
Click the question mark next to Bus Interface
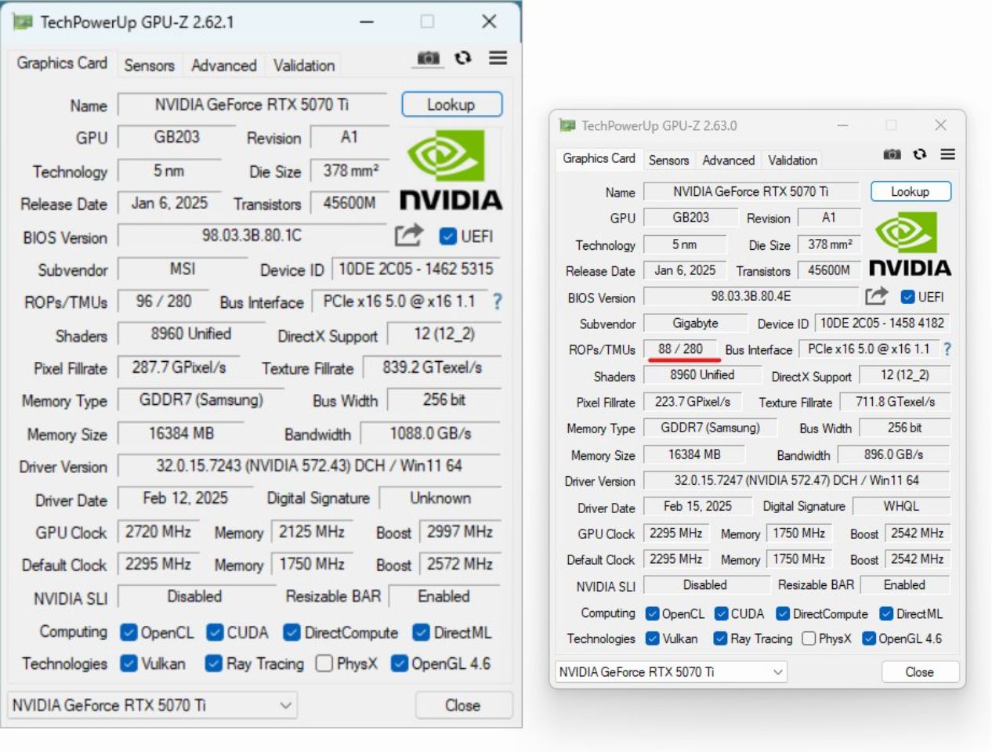(x=497, y=301)
